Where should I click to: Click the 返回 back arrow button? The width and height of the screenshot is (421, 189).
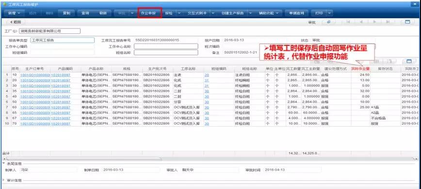tap(16, 22)
